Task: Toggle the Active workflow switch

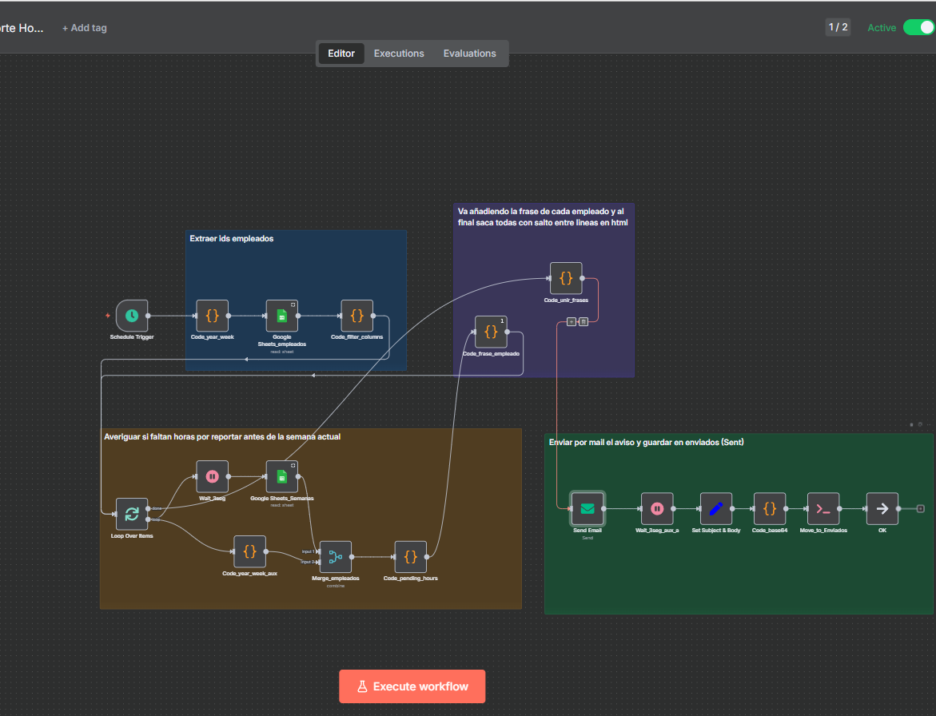Action: 918,27
